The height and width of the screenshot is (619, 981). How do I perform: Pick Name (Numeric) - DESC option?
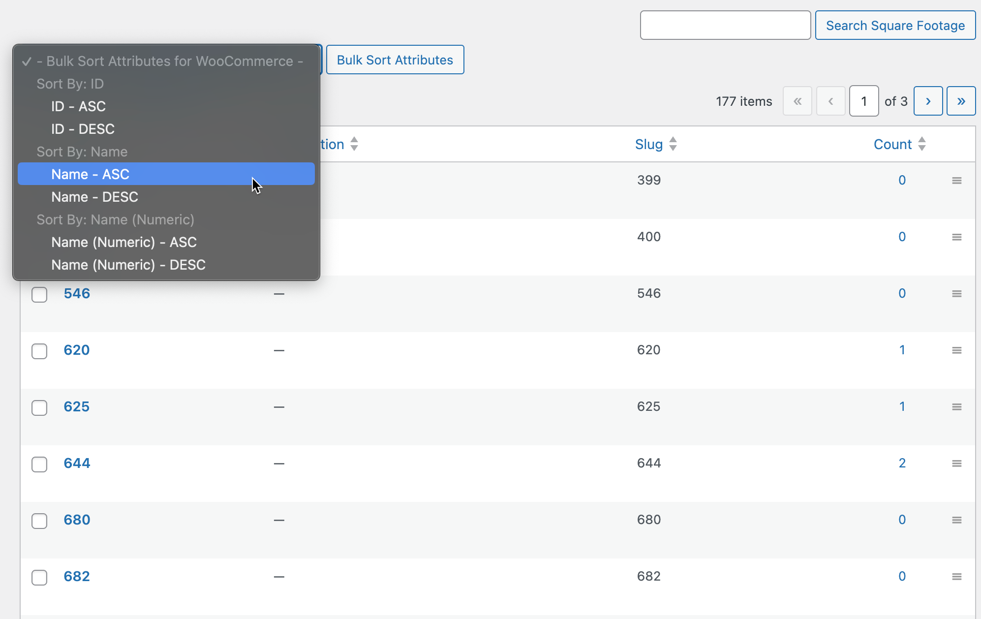pyautogui.click(x=128, y=265)
